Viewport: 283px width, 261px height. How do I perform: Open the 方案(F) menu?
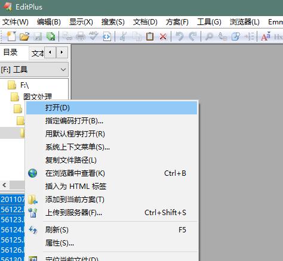point(177,22)
